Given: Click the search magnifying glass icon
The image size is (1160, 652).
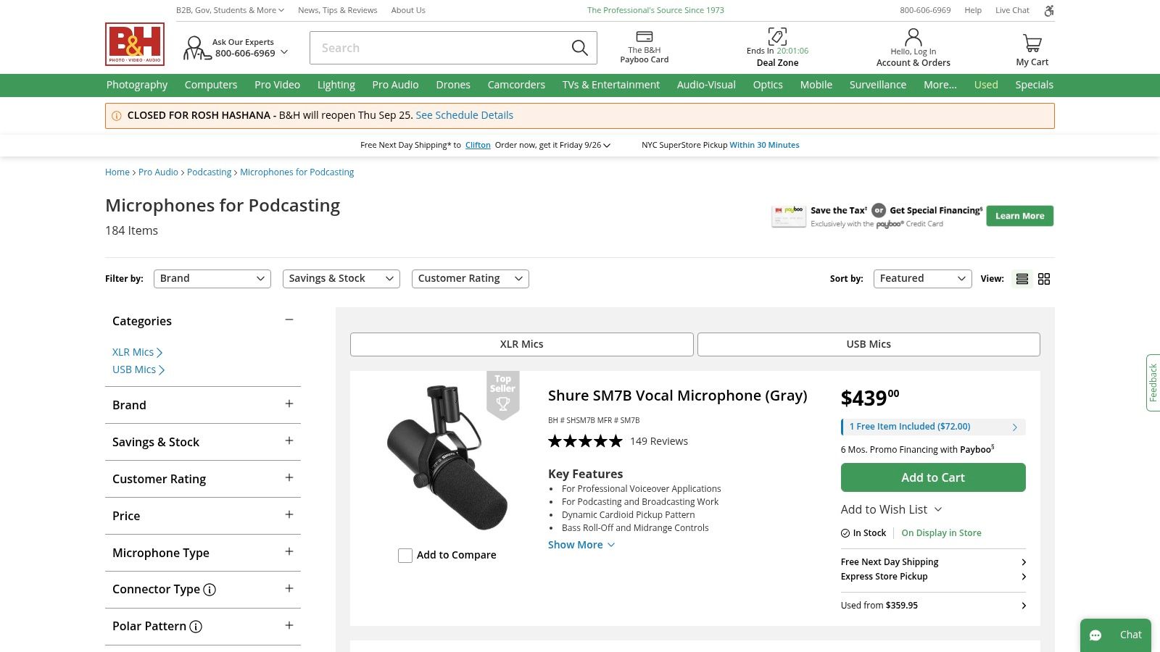Looking at the screenshot, I should pyautogui.click(x=579, y=48).
